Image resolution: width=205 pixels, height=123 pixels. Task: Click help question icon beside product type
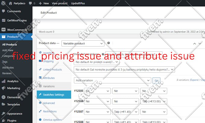[x=109, y=43]
